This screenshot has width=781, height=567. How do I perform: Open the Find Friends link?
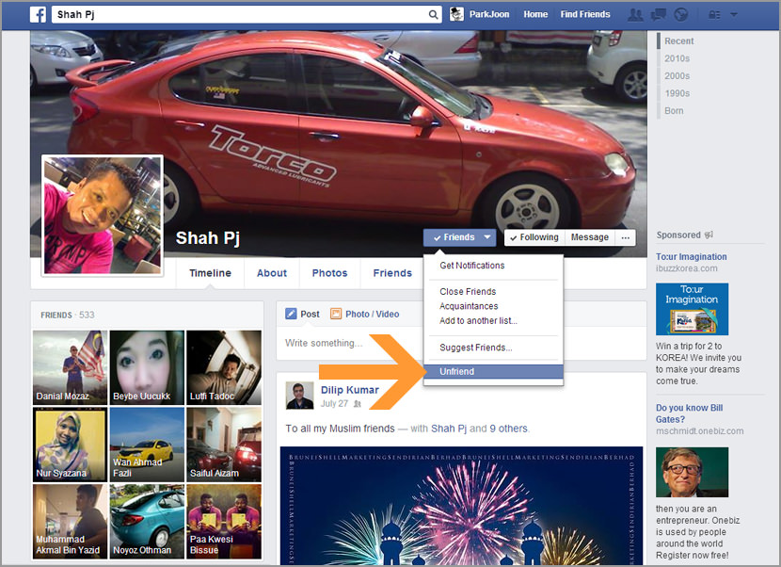pos(585,14)
